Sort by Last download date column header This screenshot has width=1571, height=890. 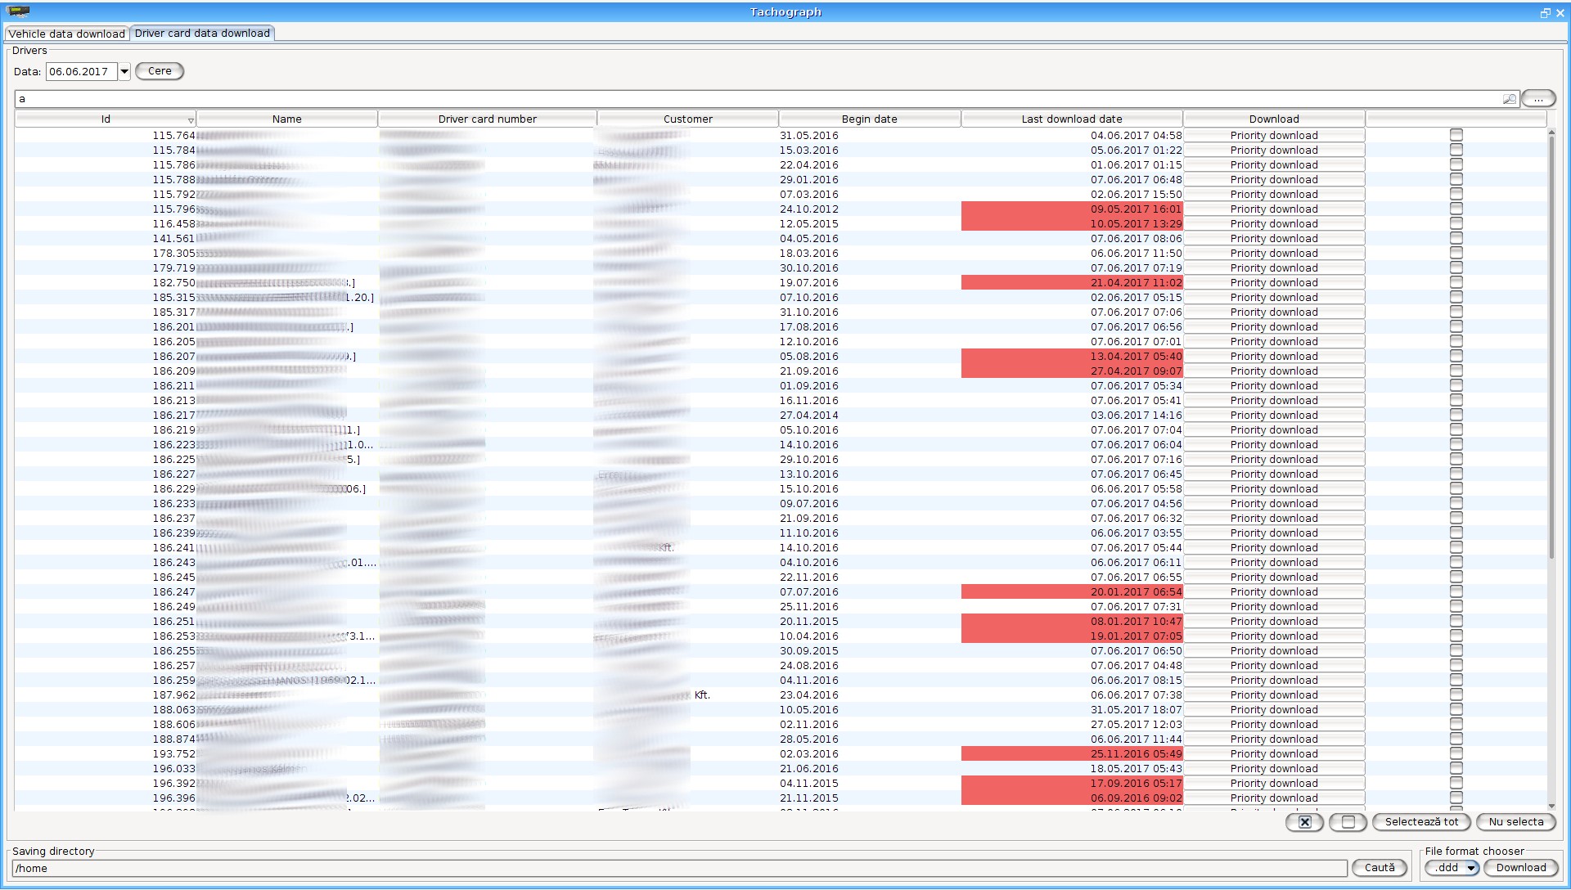click(x=1071, y=119)
